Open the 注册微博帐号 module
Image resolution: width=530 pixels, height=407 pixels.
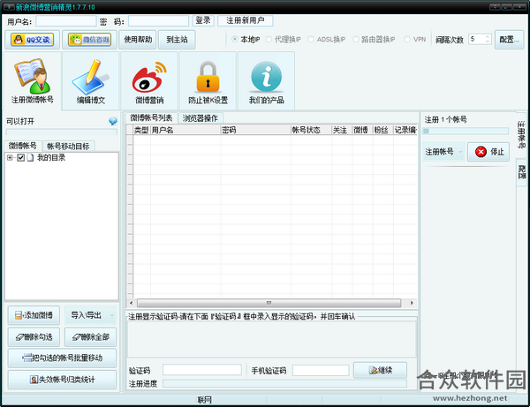[x=32, y=81]
